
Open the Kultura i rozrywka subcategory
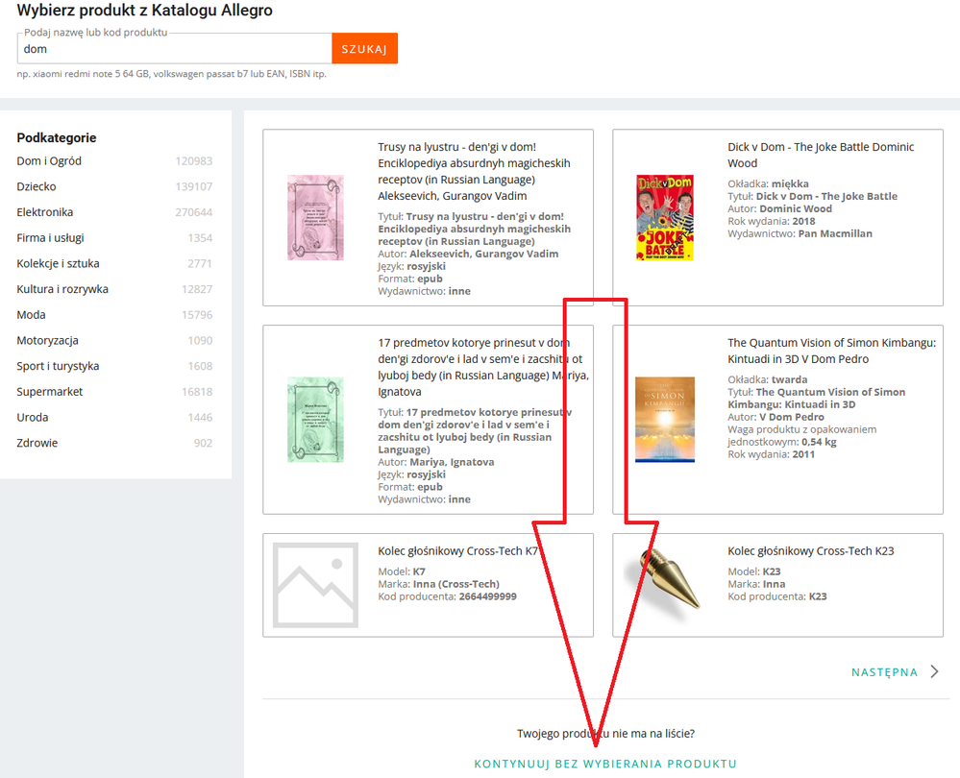coord(62,289)
